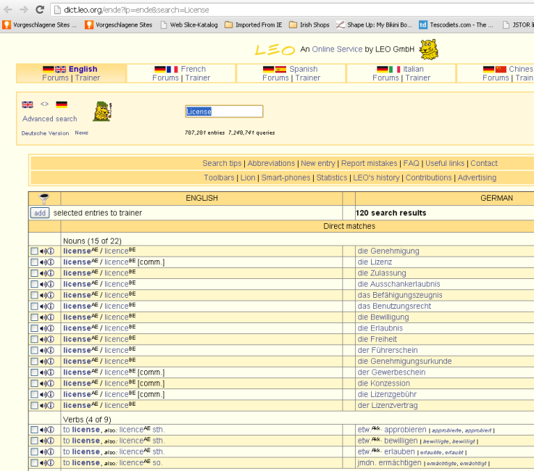Open info icon for ermächtigen verb row
Image resolution: width=534 pixels, height=471 pixels.
tap(51, 463)
